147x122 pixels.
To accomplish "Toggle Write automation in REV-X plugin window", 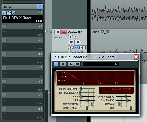I will (x=77, y=64).
